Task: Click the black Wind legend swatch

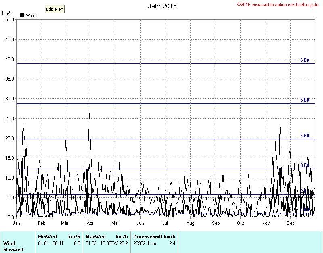Action: (22, 15)
